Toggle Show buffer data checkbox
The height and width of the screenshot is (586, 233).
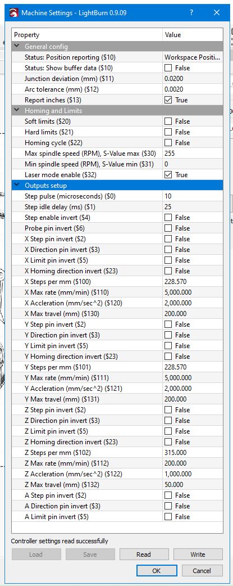tap(168, 68)
